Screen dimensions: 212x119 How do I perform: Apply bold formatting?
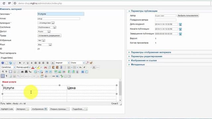pos(20,63)
